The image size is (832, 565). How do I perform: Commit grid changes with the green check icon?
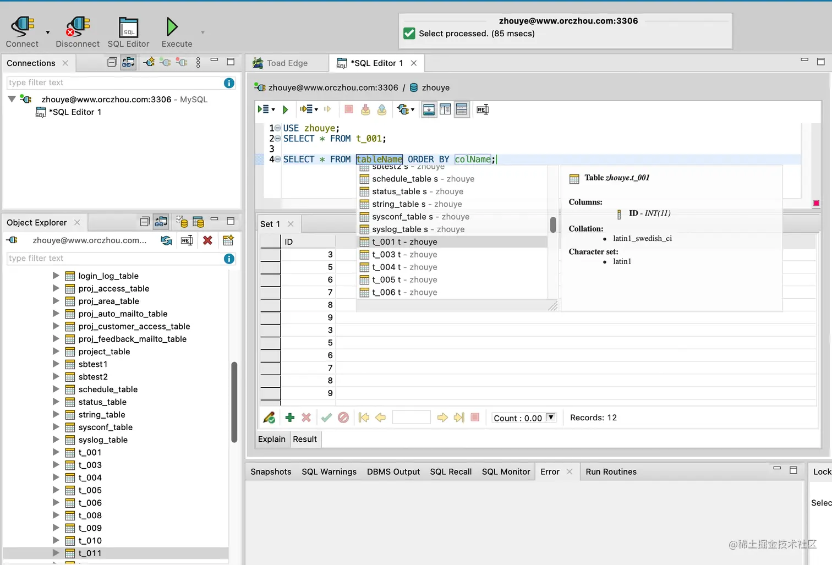[326, 418]
